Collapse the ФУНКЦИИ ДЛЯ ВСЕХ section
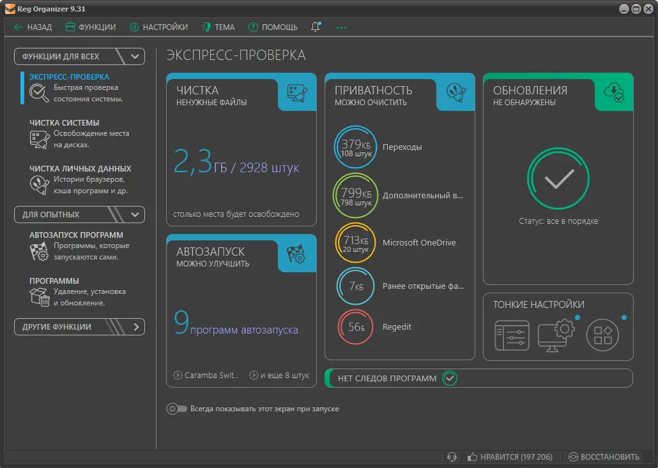 [79, 57]
